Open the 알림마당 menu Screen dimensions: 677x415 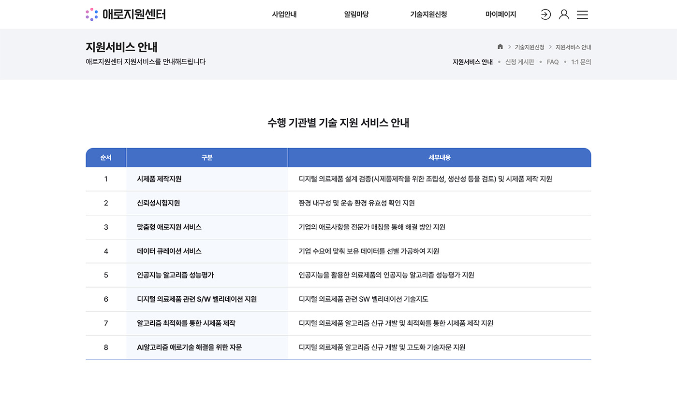coord(356,14)
